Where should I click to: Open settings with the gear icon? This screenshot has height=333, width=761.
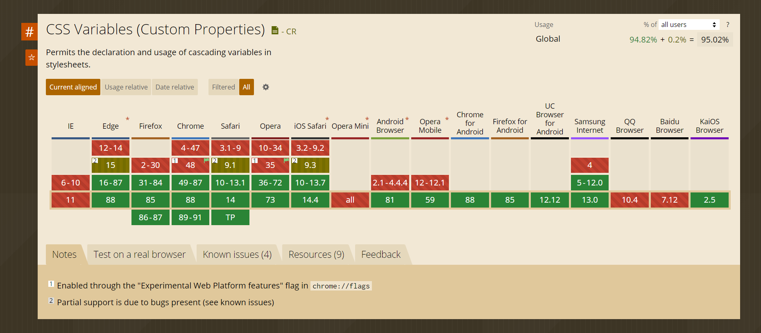coord(266,87)
